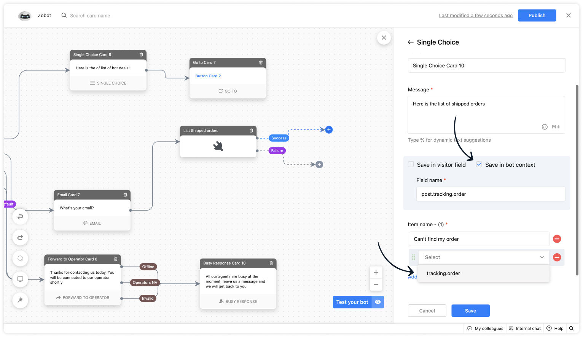583x337 pixels.
Task: Delete the Email Card 7 using its trash icon
Action: tap(125, 194)
